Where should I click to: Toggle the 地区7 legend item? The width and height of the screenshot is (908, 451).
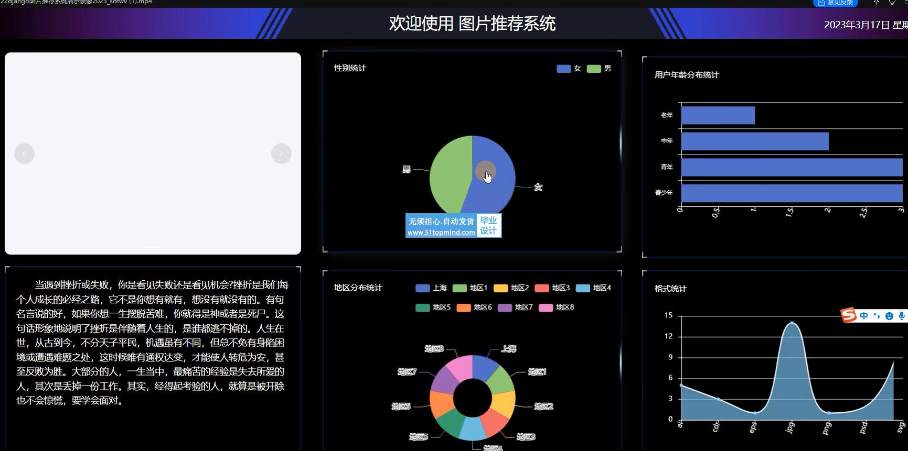click(515, 307)
